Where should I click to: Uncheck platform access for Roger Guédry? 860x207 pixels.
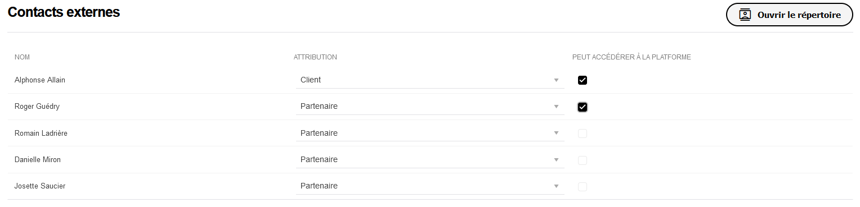coord(583,107)
